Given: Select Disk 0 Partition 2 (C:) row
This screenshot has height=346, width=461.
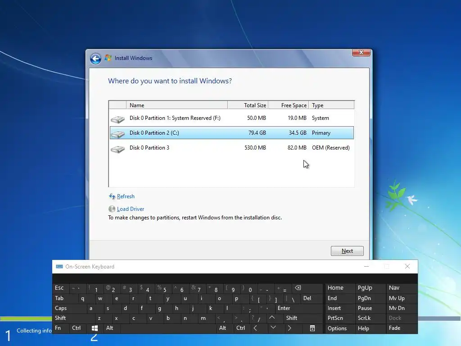Looking at the screenshot, I should (232, 133).
